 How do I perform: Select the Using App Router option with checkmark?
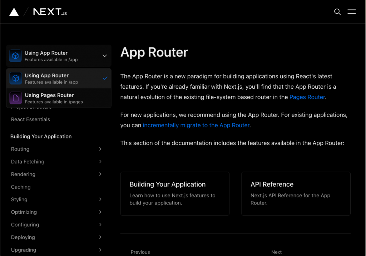59,79
